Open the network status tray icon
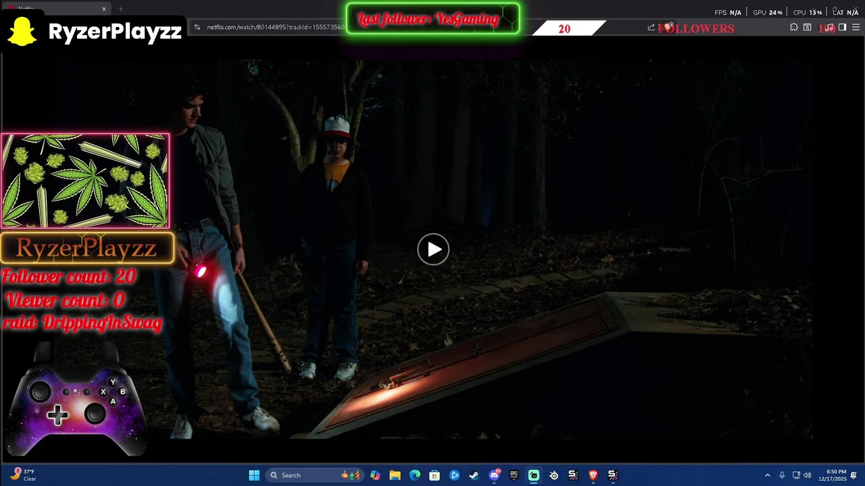865x486 pixels. pos(796,475)
